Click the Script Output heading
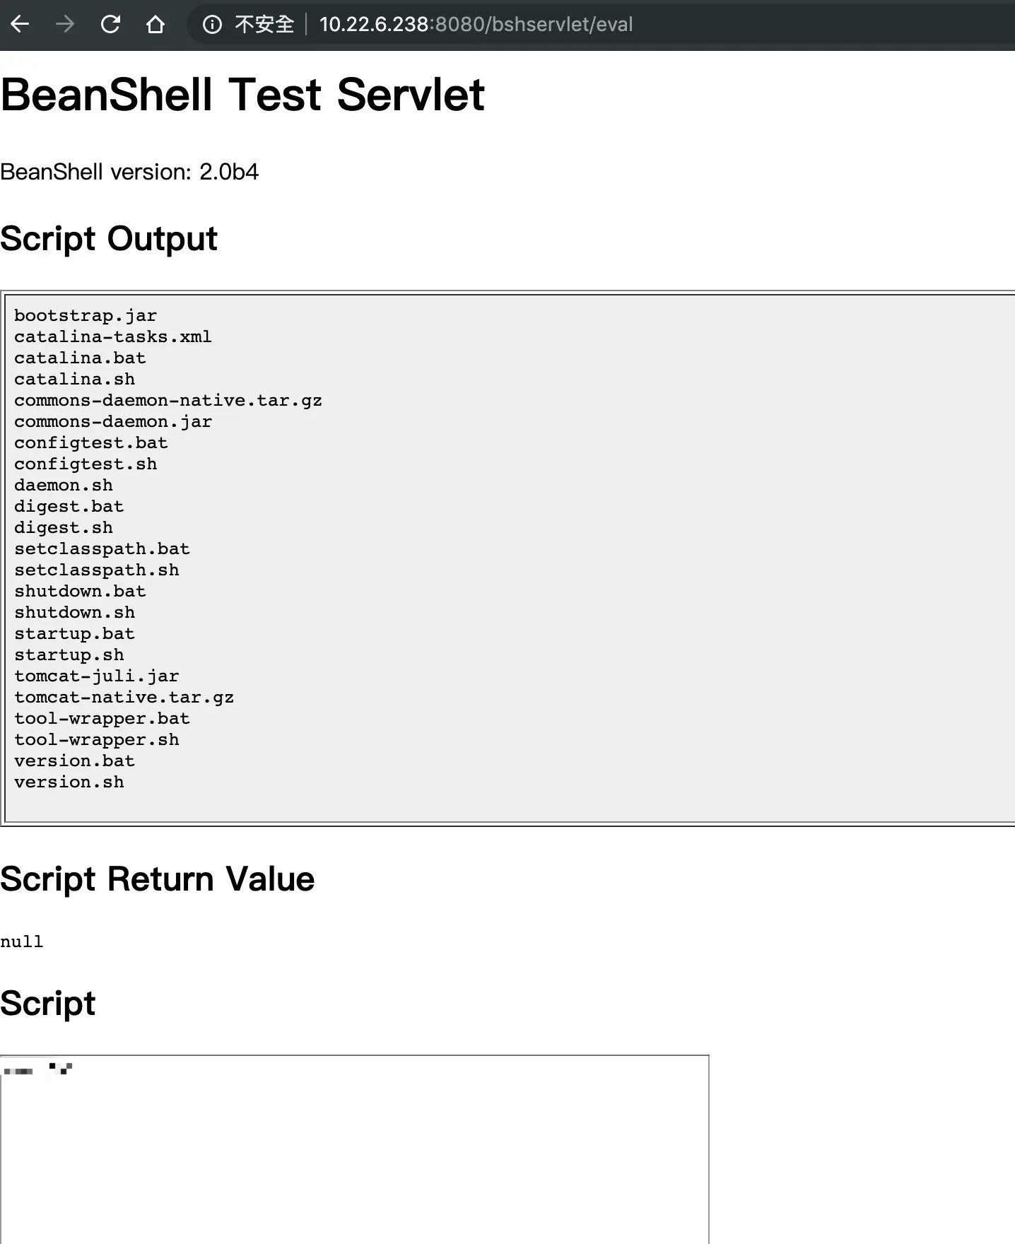This screenshot has height=1244, width=1015. pyautogui.click(x=109, y=239)
